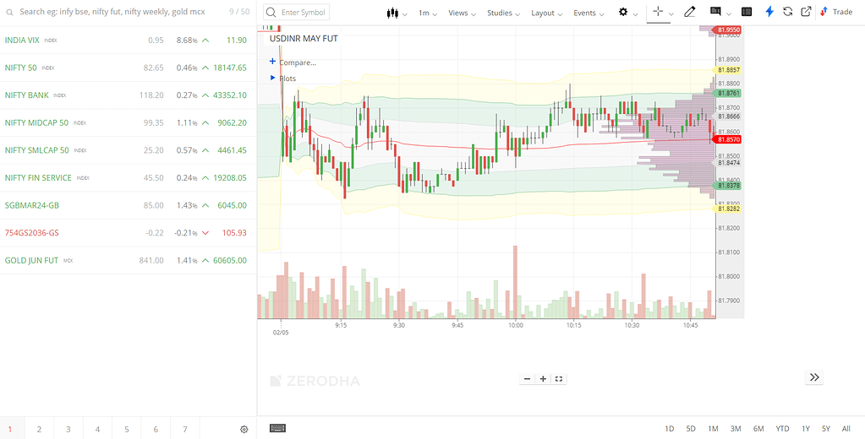Select NIFTY FIN SERVICE in watchlist
The image size is (865, 439).
[x=128, y=178]
